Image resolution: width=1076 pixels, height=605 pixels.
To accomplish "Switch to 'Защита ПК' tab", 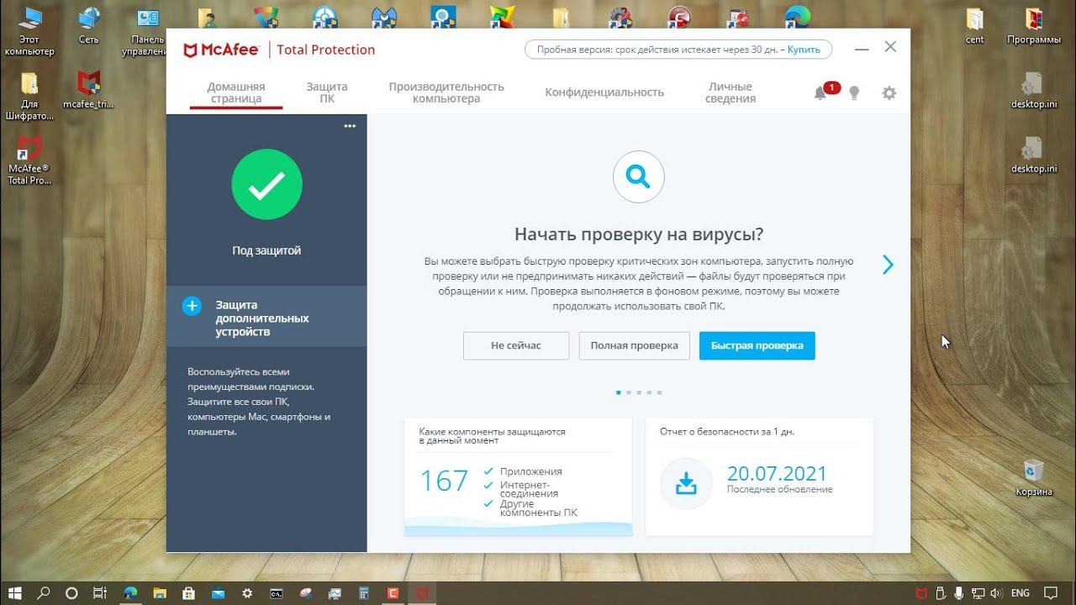I will (x=327, y=92).
